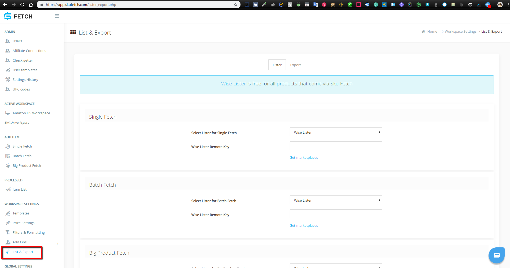Open Affiliate Connections menu item
Viewport: 510px width, 268px height.
[29, 51]
